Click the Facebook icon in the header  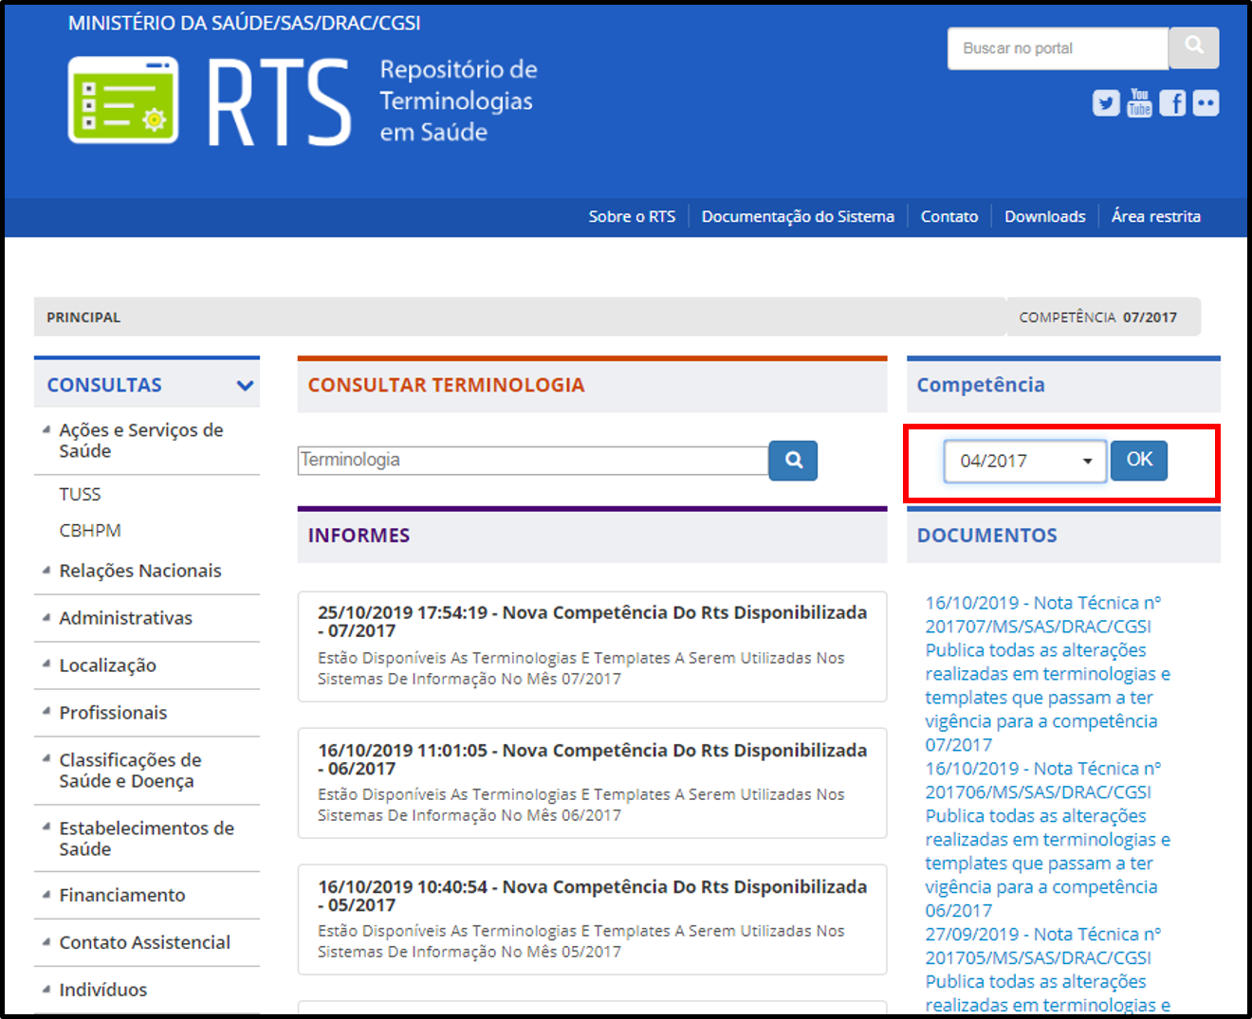(1172, 102)
